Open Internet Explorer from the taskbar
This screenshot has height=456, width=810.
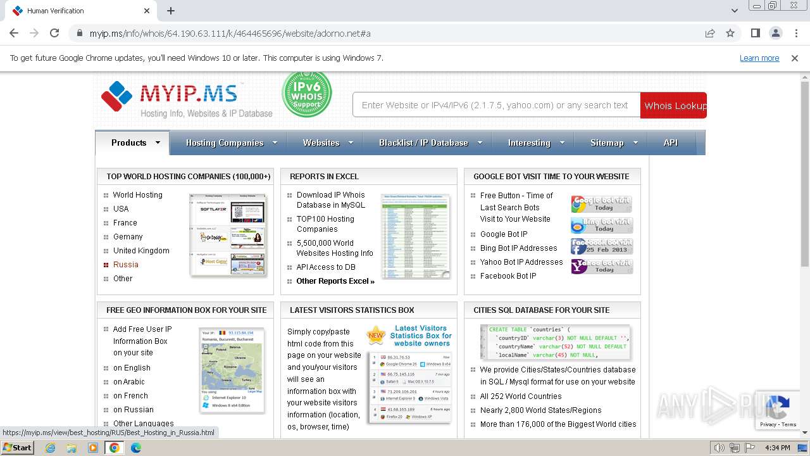click(x=50, y=448)
